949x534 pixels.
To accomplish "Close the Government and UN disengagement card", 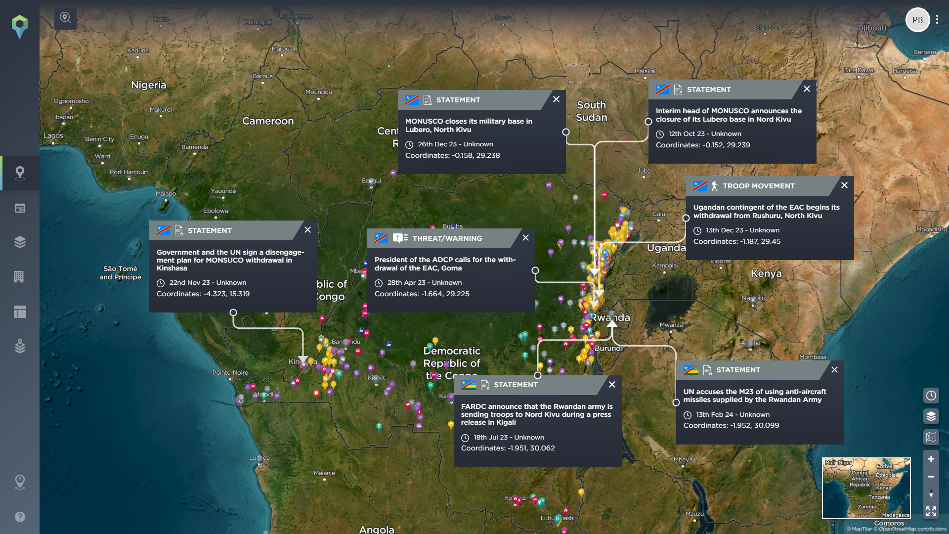I will 307,230.
